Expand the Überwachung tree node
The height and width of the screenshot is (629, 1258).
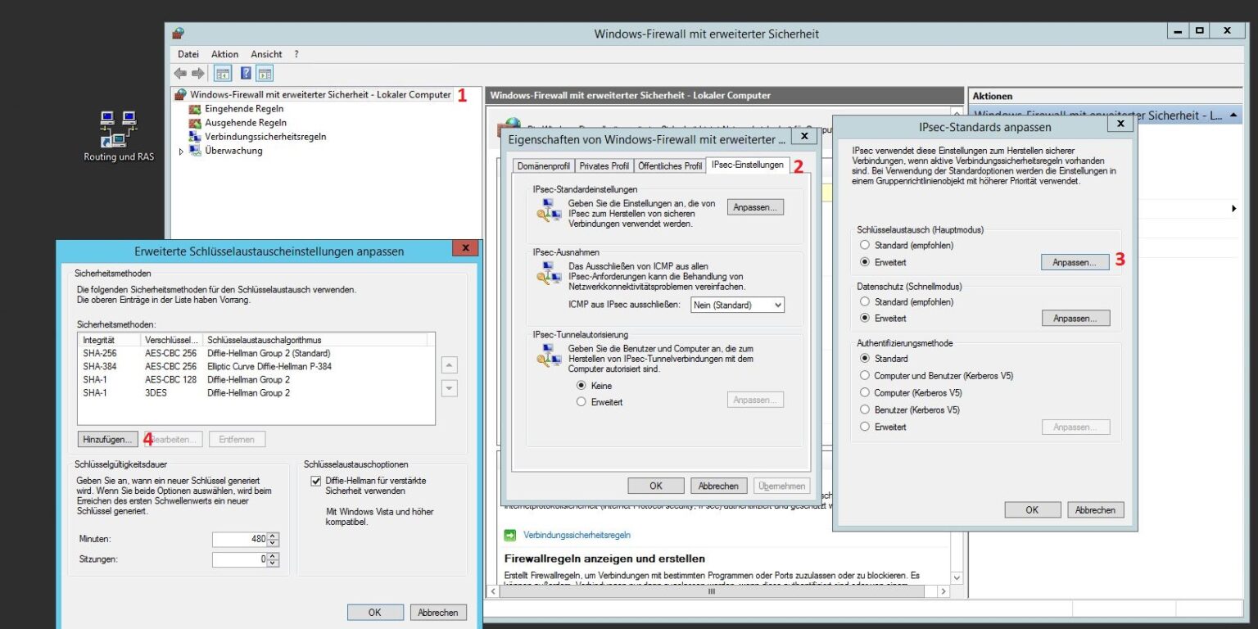(180, 151)
